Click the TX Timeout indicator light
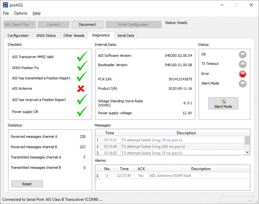 click(242, 64)
